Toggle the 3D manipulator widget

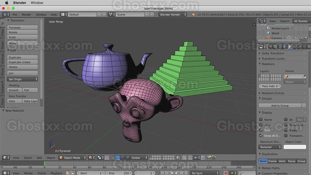pos(113,158)
